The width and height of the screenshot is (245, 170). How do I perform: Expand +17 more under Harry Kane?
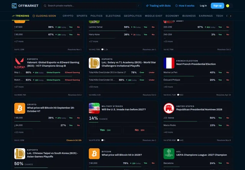tap(93, 42)
